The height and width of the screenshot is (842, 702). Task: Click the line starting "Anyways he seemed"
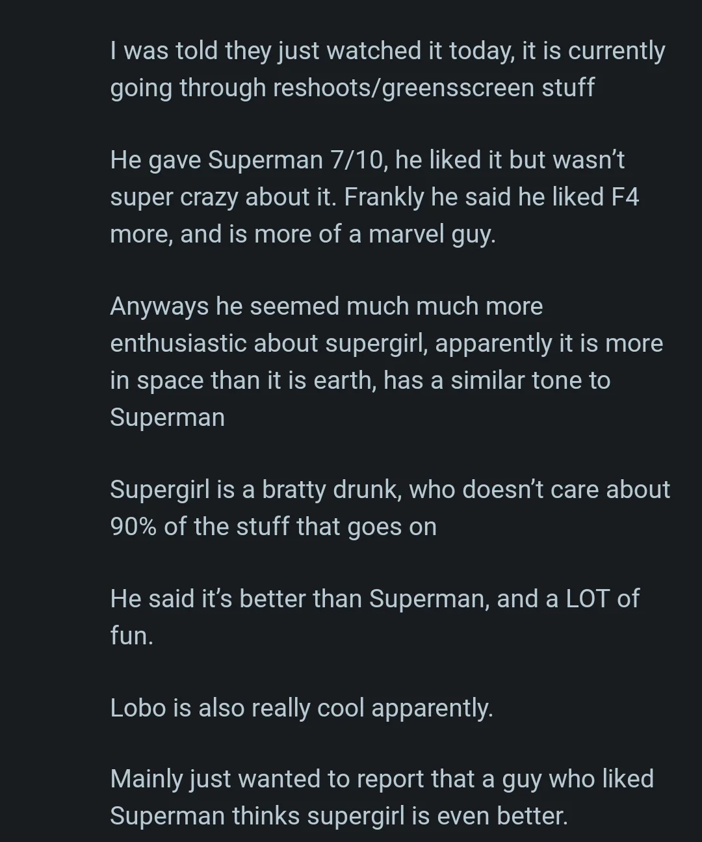326,306
